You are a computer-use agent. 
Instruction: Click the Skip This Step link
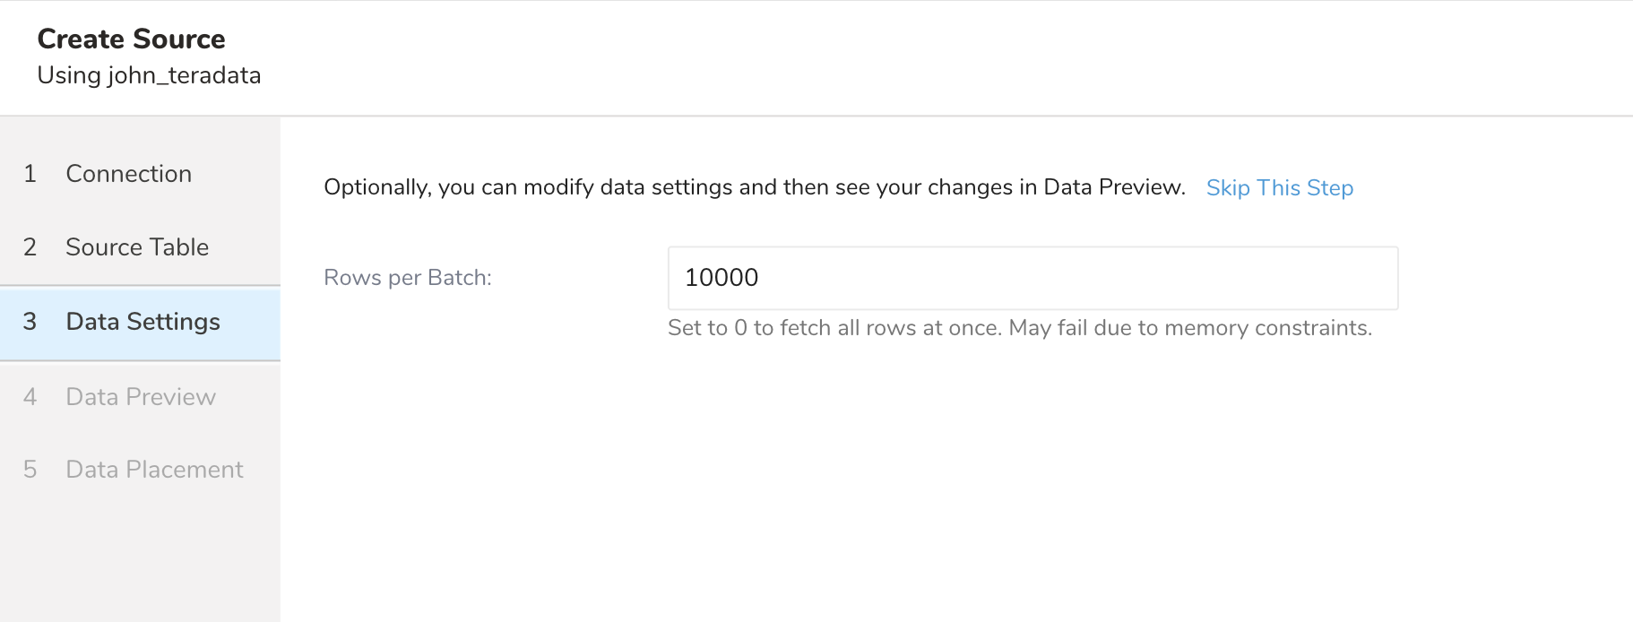pos(1279,188)
